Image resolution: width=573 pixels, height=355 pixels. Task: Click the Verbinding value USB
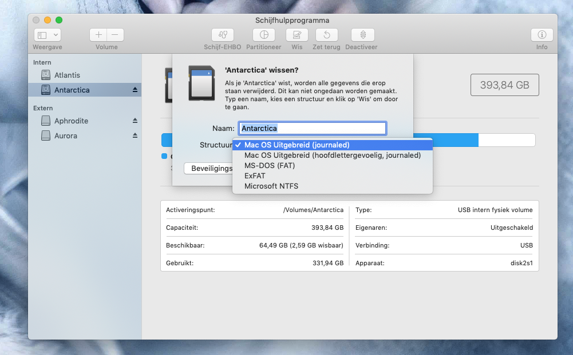[527, 245]
